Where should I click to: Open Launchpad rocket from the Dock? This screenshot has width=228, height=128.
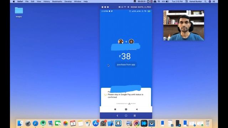pos(28,123)
